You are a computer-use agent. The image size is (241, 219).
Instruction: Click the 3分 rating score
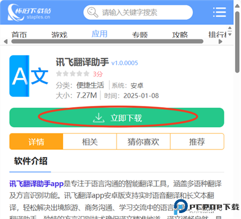tap(98, 74)
